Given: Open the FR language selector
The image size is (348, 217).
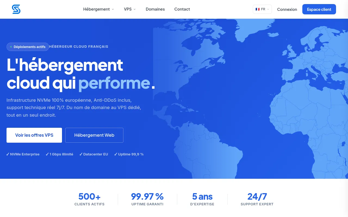Looking at the screenshot, I should coord(262,9).
